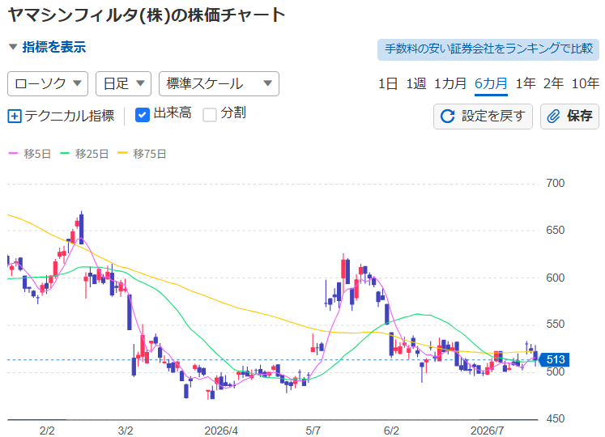
Task: Select the 1カ月 period tab
Action: coord(450,83)
